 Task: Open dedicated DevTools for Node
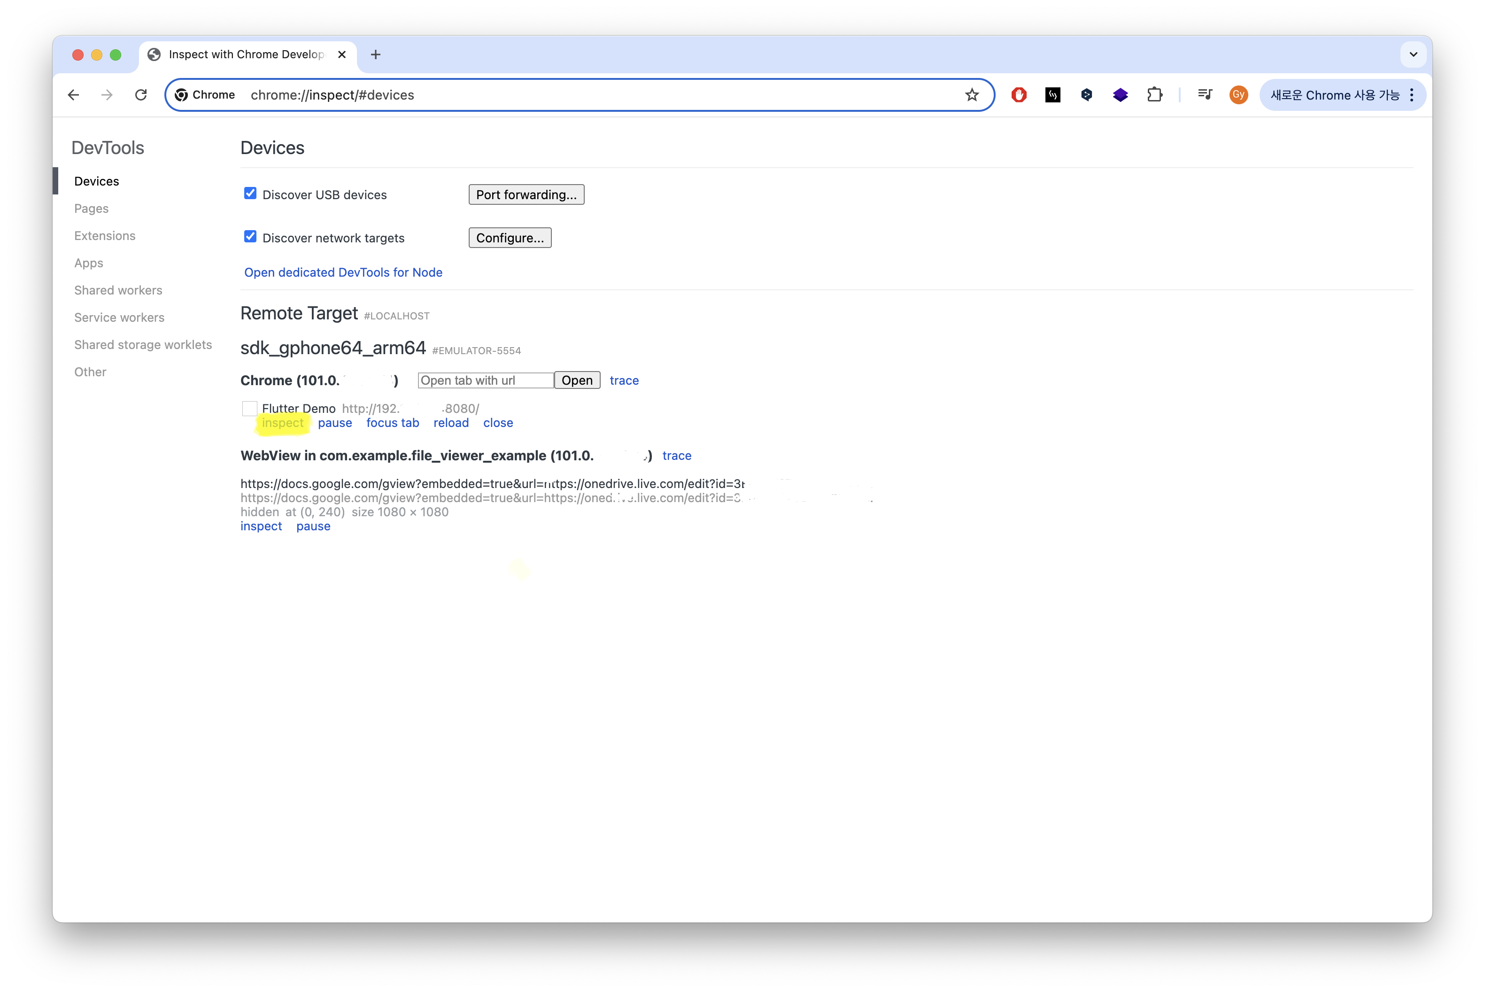pyautogui.click(x=343, y=272)
